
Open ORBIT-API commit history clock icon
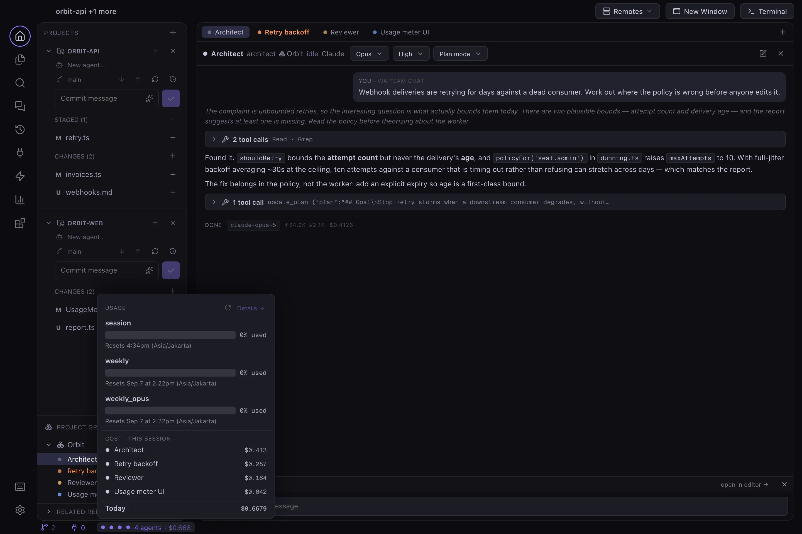(x=173, y=79)
